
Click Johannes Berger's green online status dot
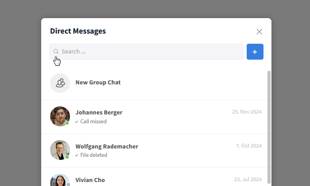click(x=67, y=123)
